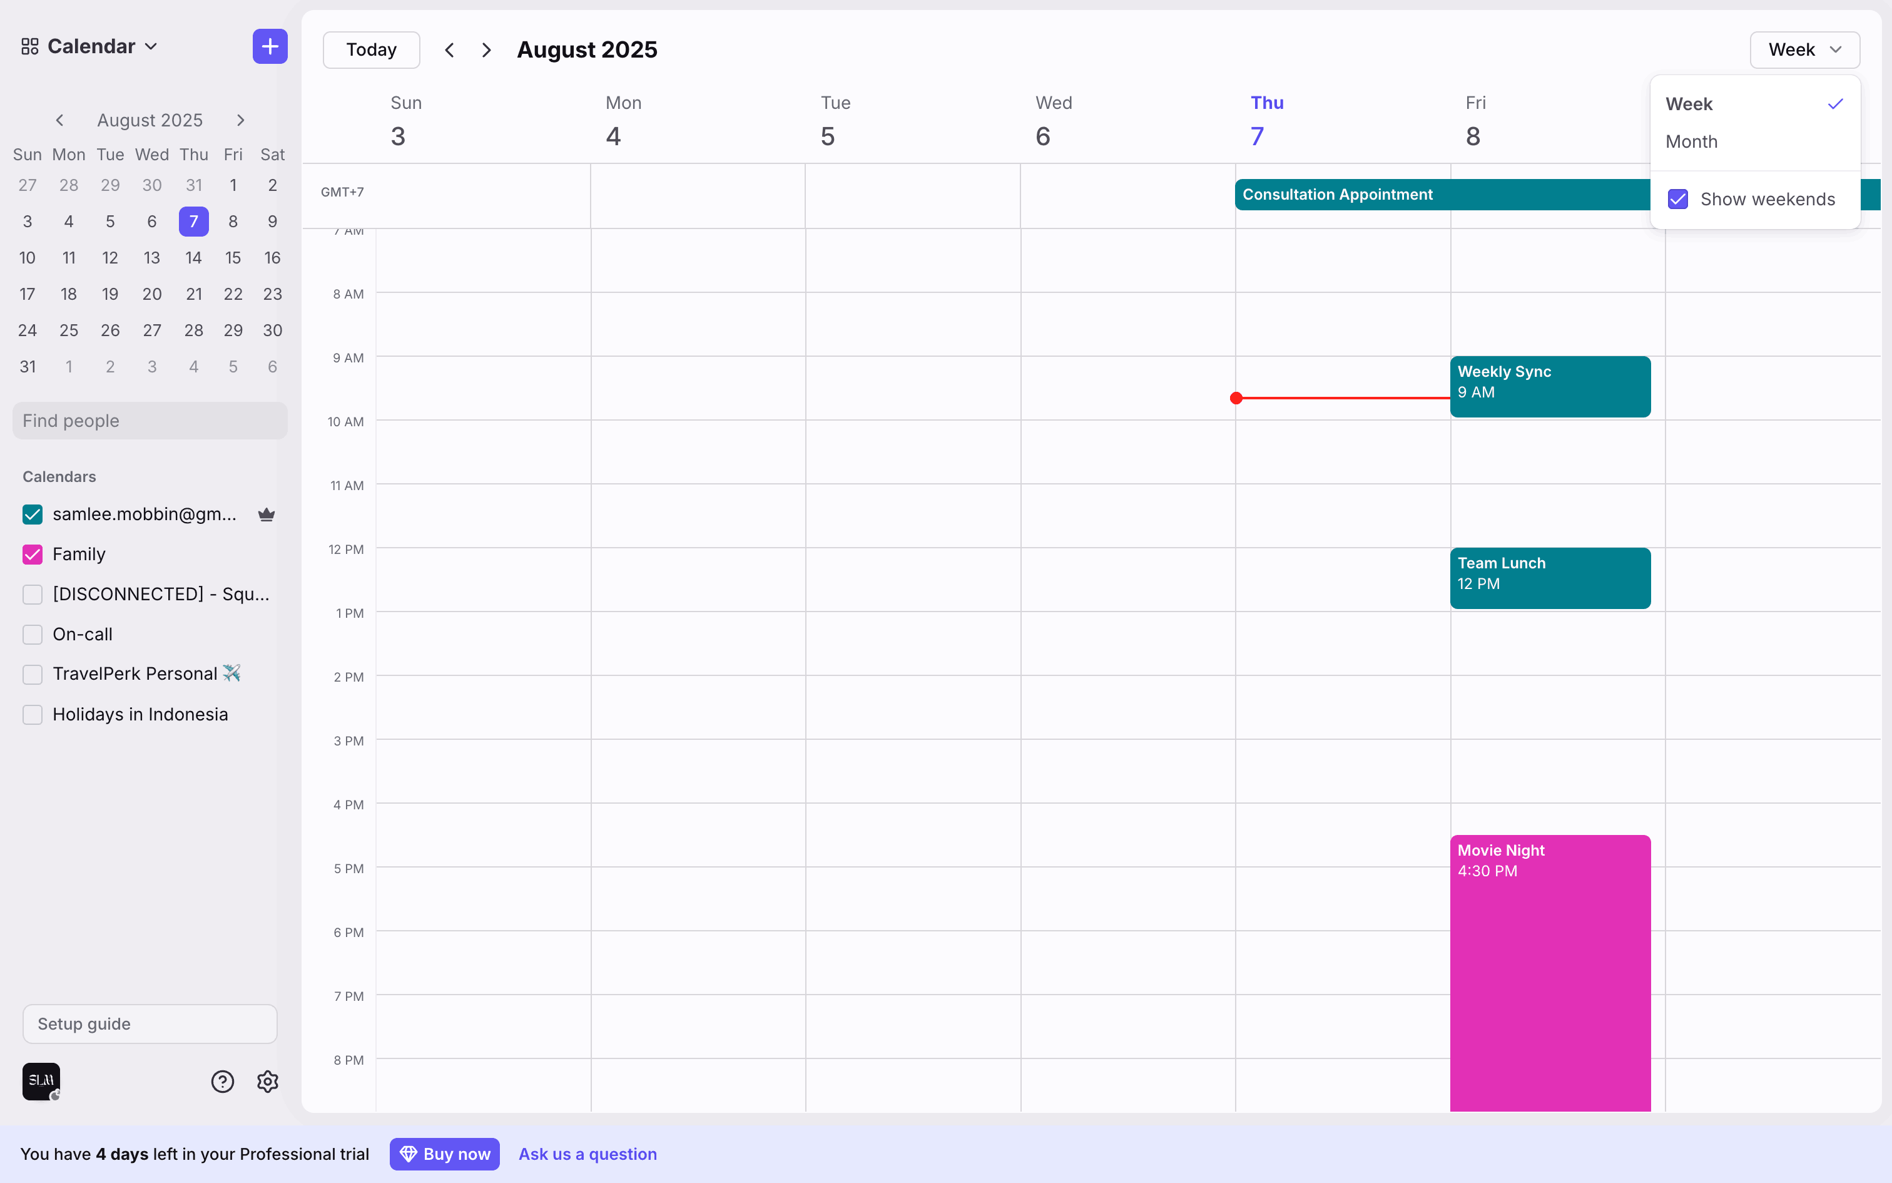The width and height of the screenshot is (1892, 1183).
Task: Toggle the Show weekends checkbox
Action: coord(1678,200)
